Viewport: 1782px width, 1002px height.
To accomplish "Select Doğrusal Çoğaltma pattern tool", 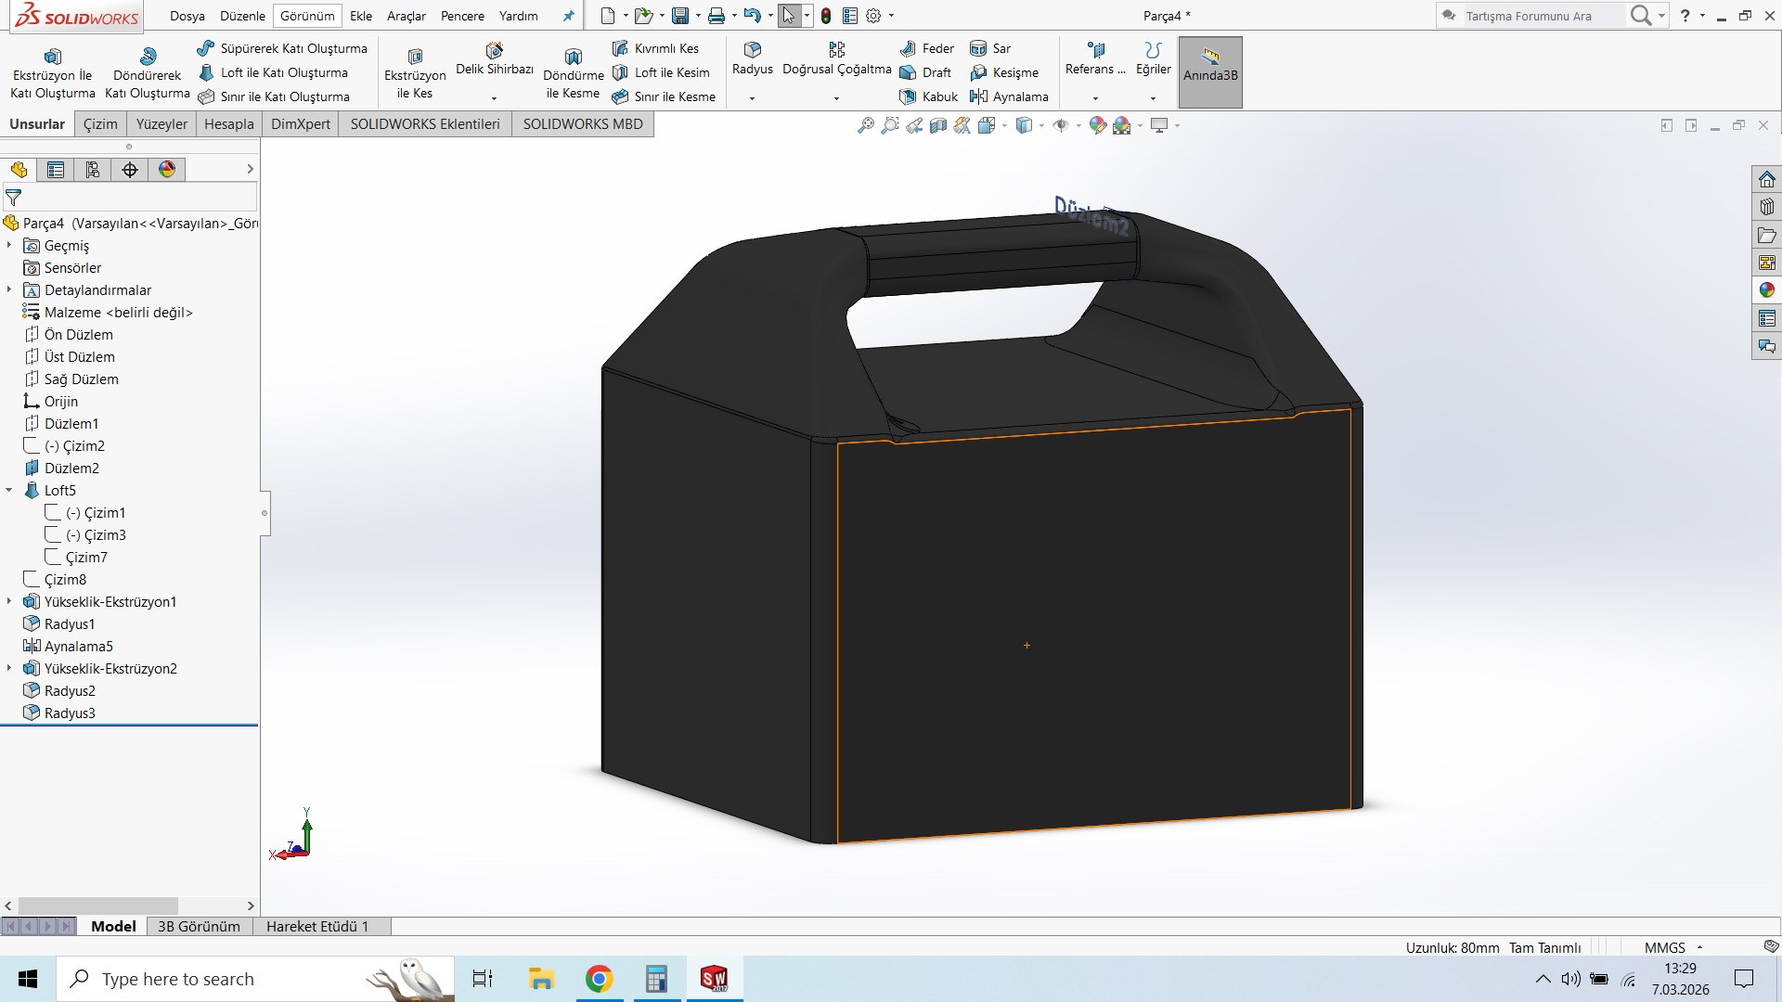I will 836,59.
